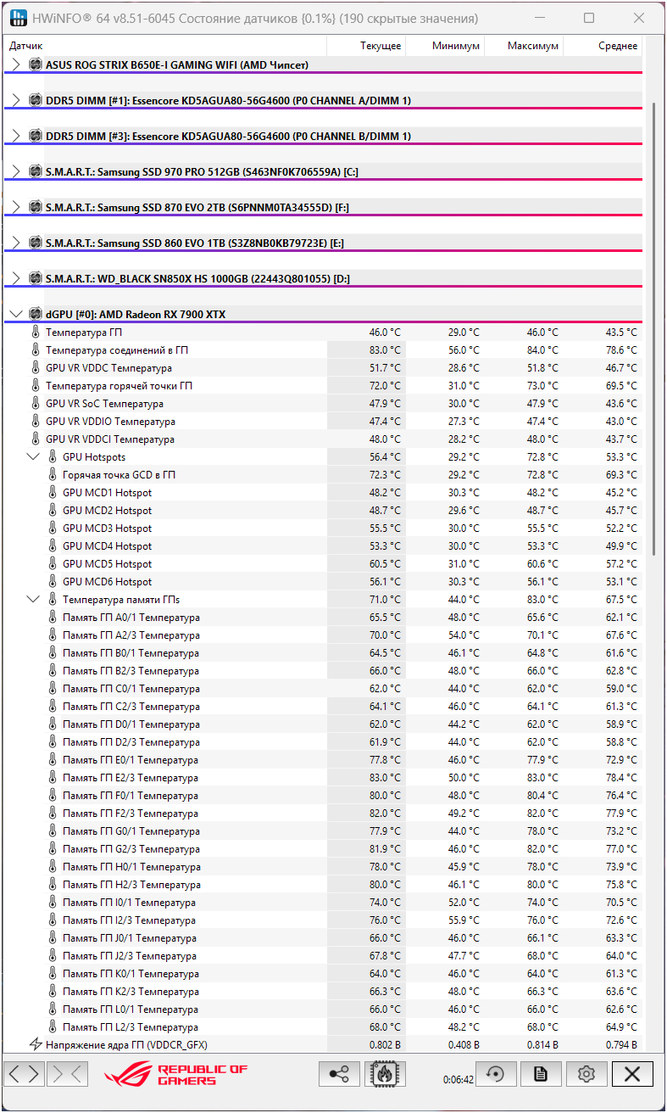
Task: Click the Минимум column header
Action: click(x=445, y=46)
